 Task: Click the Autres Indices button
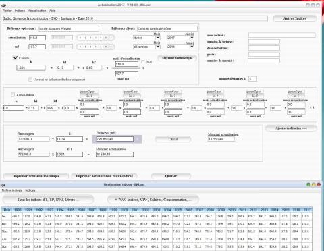pyautogui.click(x=295, y=18)
